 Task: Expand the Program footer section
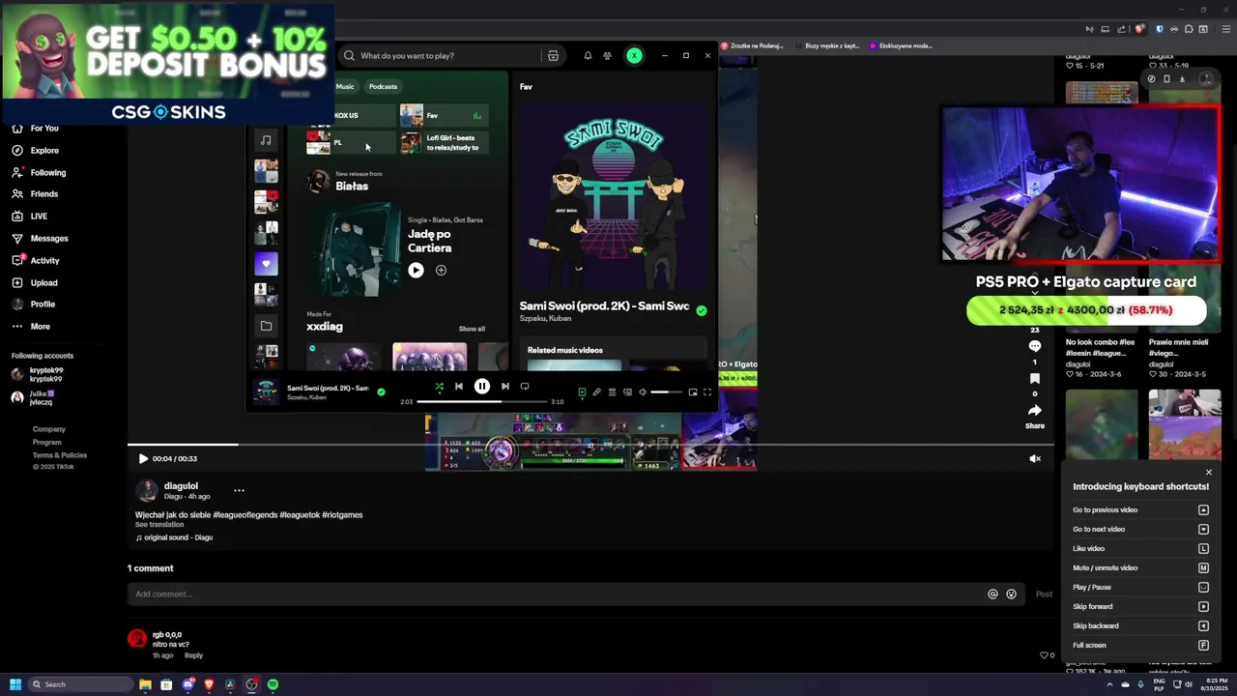click(47, 443)
